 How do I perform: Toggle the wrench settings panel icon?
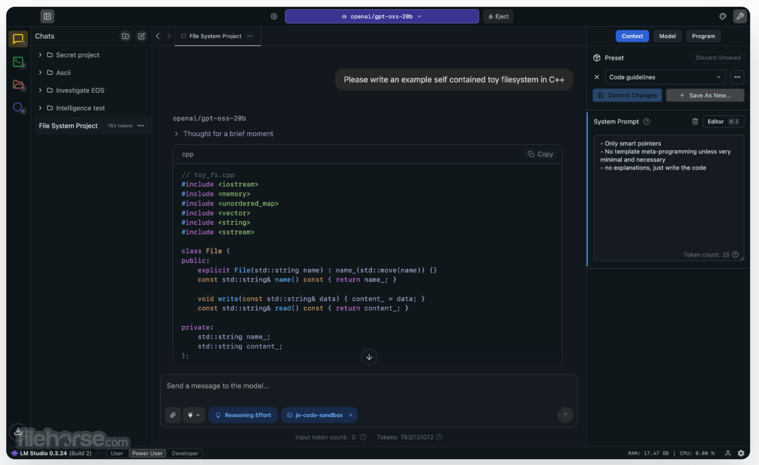pyautogui.click(x=740, y=17)
